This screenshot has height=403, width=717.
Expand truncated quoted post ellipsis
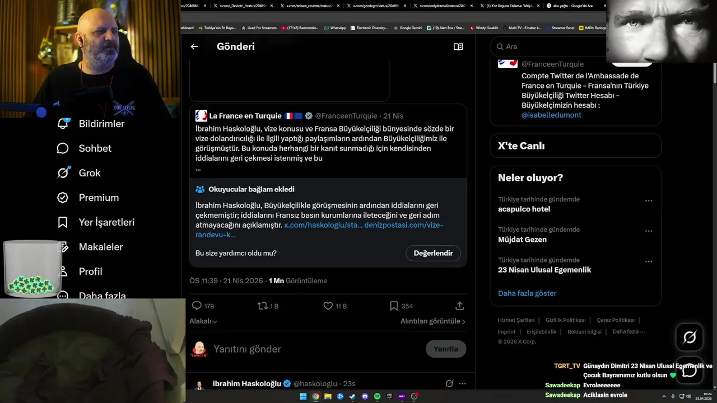198,168
